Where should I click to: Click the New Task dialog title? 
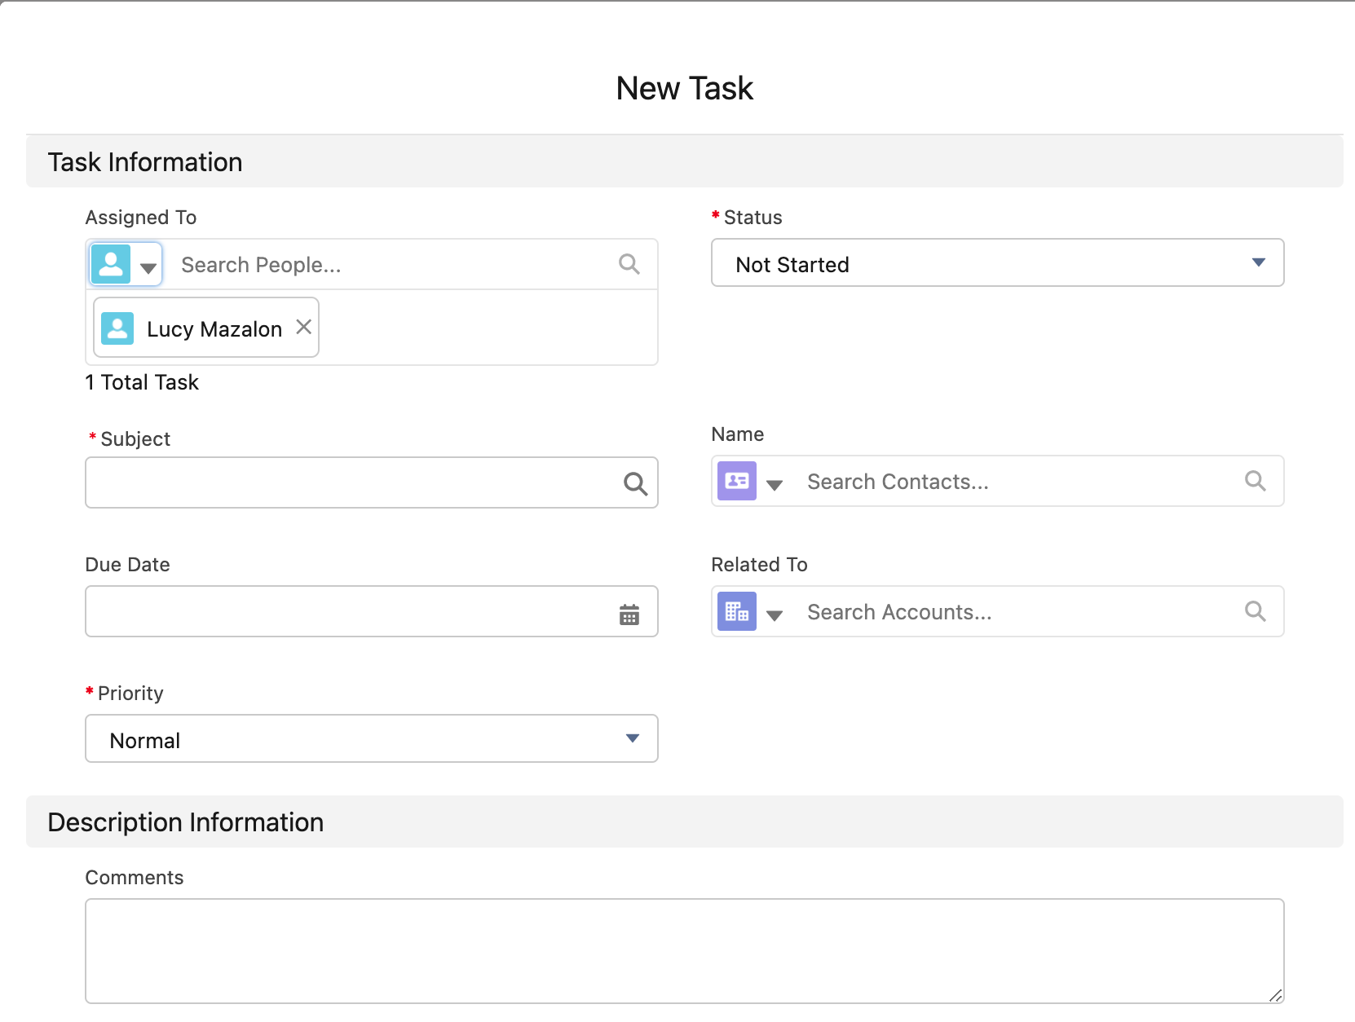pos(685,88)
